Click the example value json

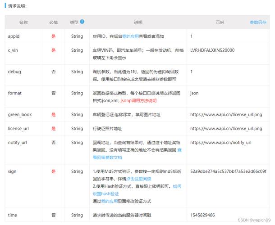(x=194, y=93)
